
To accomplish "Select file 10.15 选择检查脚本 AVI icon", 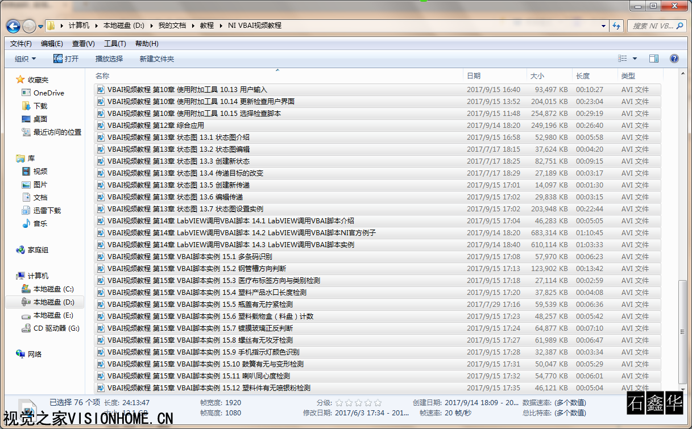I will tap(101, 114).
